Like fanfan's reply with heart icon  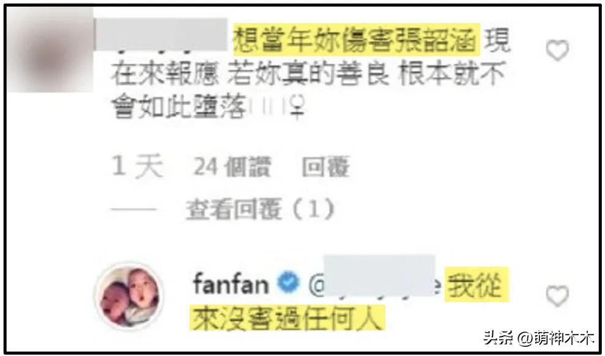557,296
